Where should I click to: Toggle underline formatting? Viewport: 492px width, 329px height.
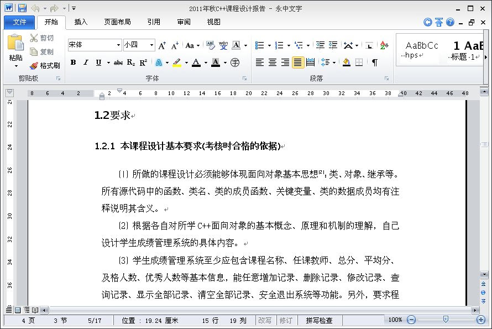[98, 62]
